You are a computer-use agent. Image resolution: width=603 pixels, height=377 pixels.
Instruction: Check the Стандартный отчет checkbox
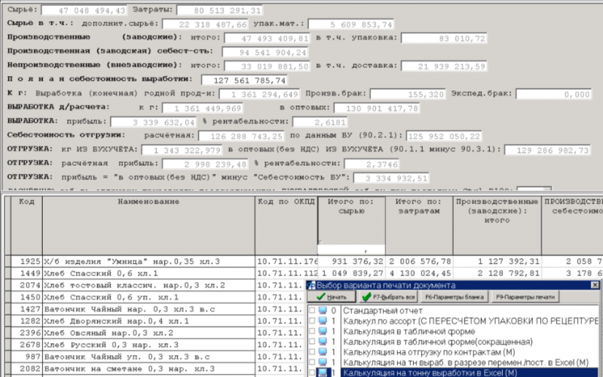point(311,311)
